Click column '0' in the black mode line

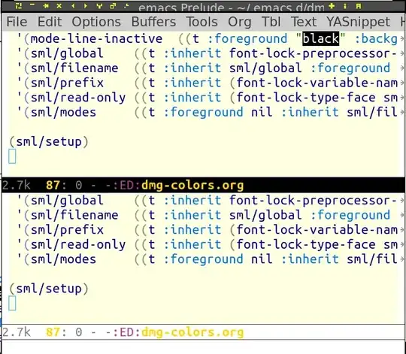[x=79, y=186]
